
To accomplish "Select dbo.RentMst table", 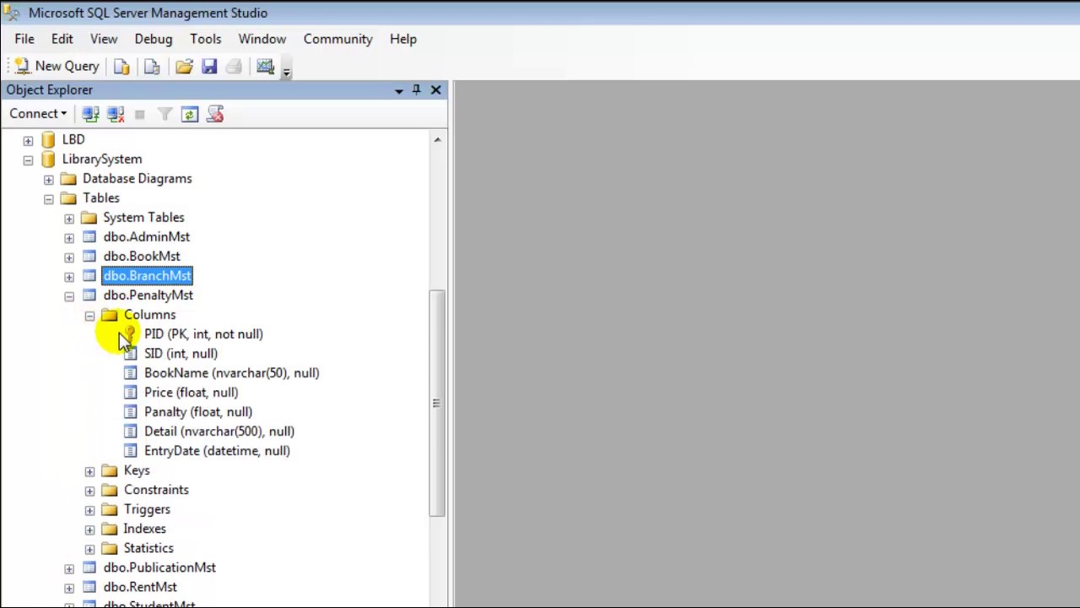I will [140, 587].
